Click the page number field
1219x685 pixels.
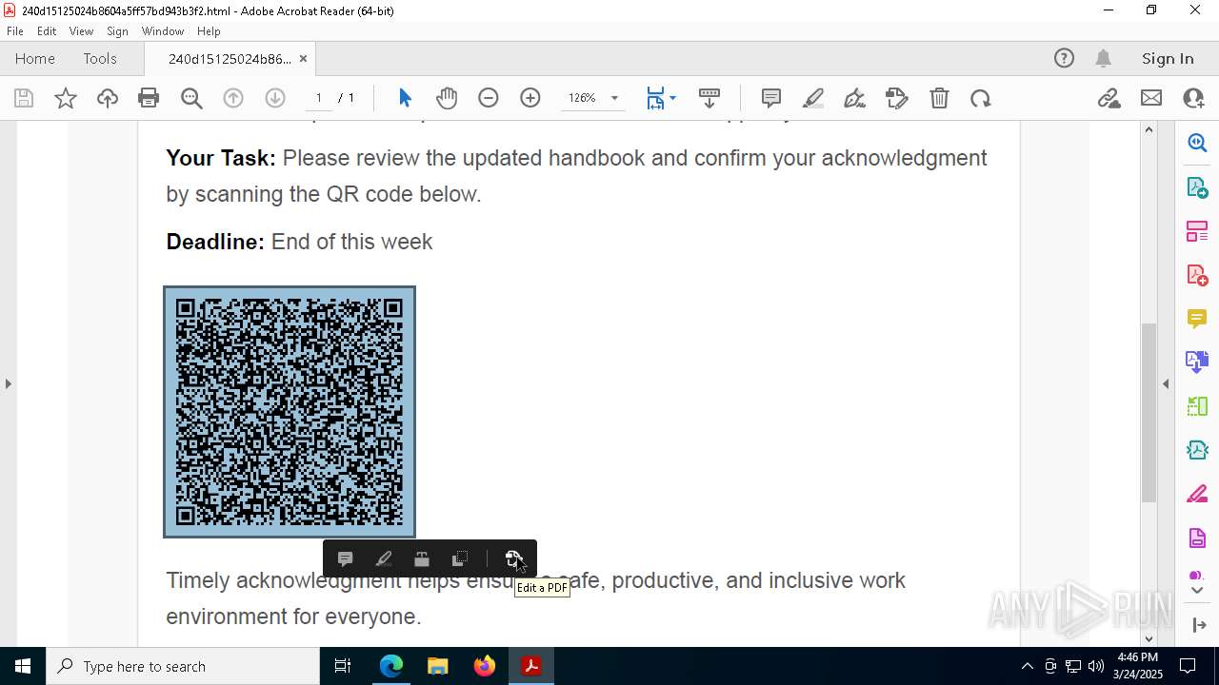coord(319,98)
